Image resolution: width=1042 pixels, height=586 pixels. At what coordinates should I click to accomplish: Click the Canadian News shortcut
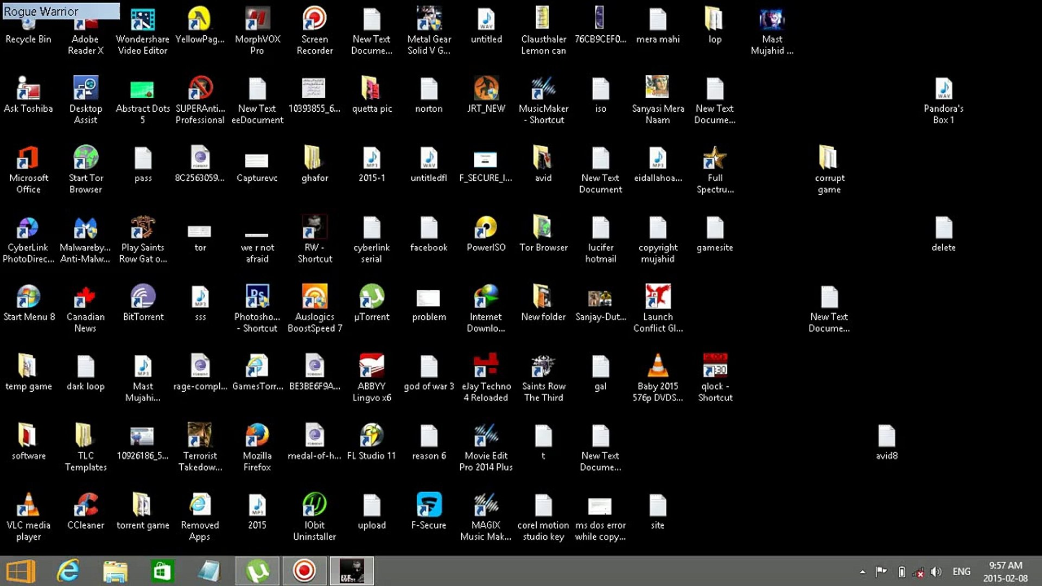tap(85, 309)
